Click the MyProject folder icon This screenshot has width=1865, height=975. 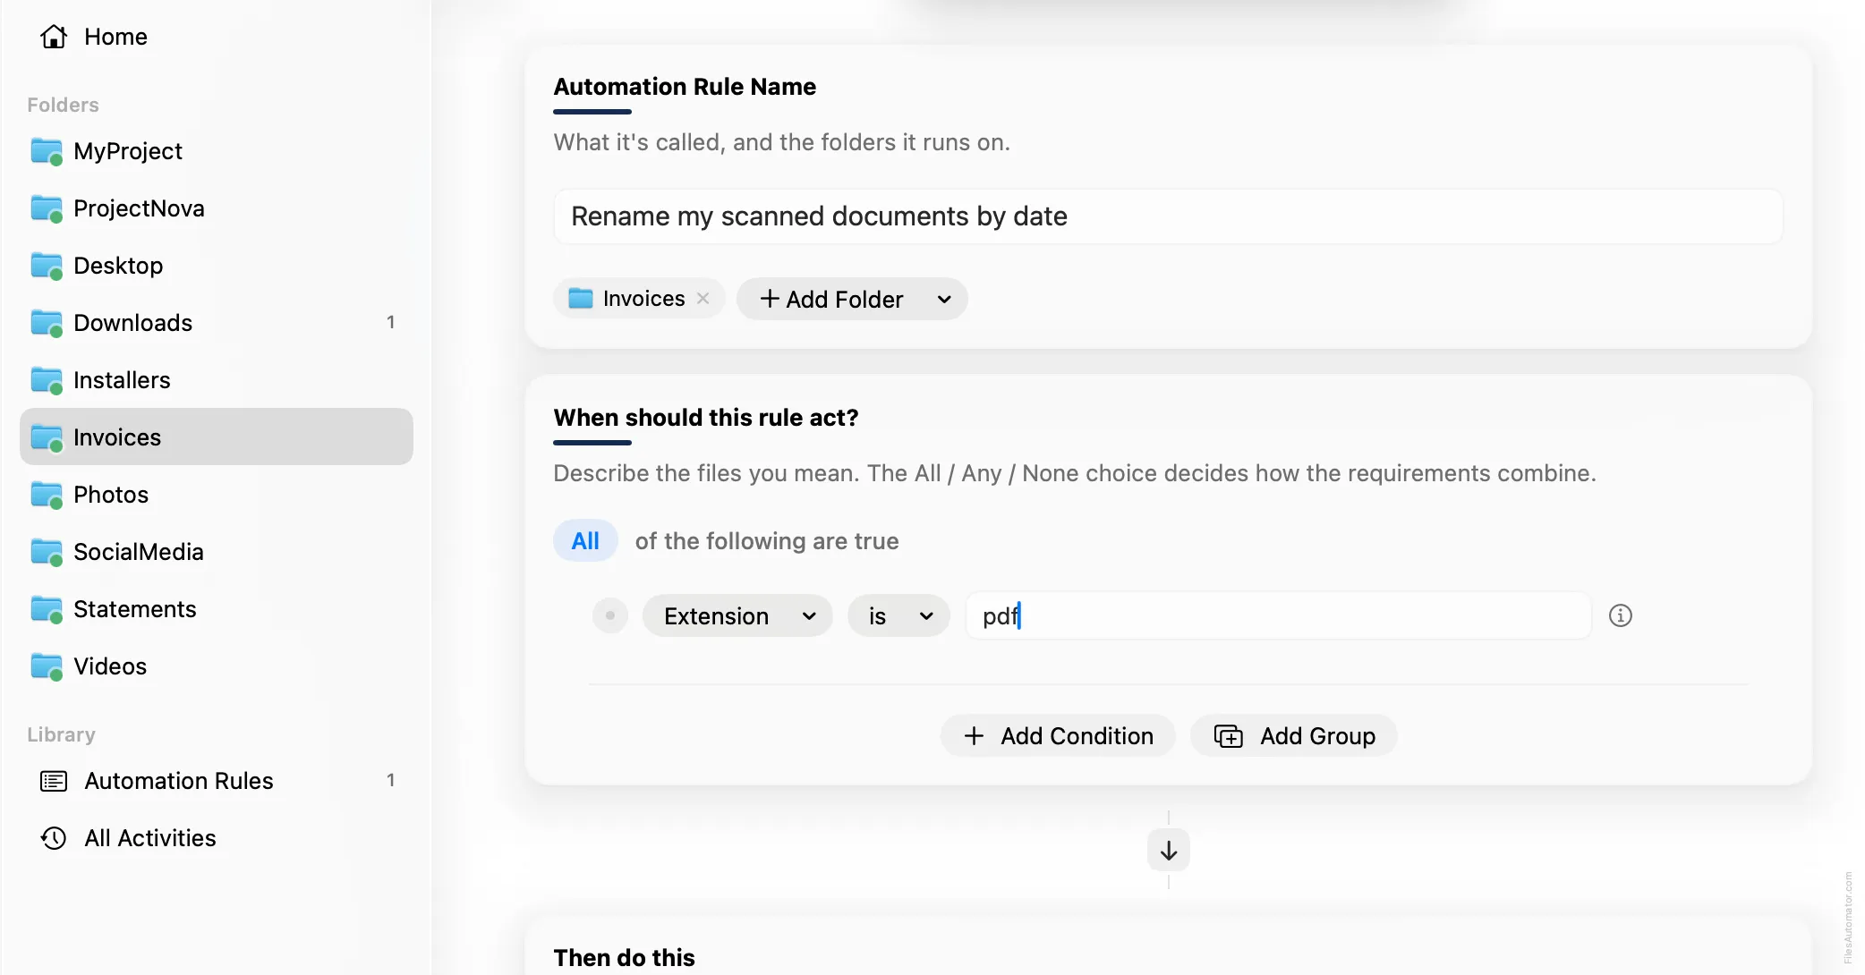(47, 151)
